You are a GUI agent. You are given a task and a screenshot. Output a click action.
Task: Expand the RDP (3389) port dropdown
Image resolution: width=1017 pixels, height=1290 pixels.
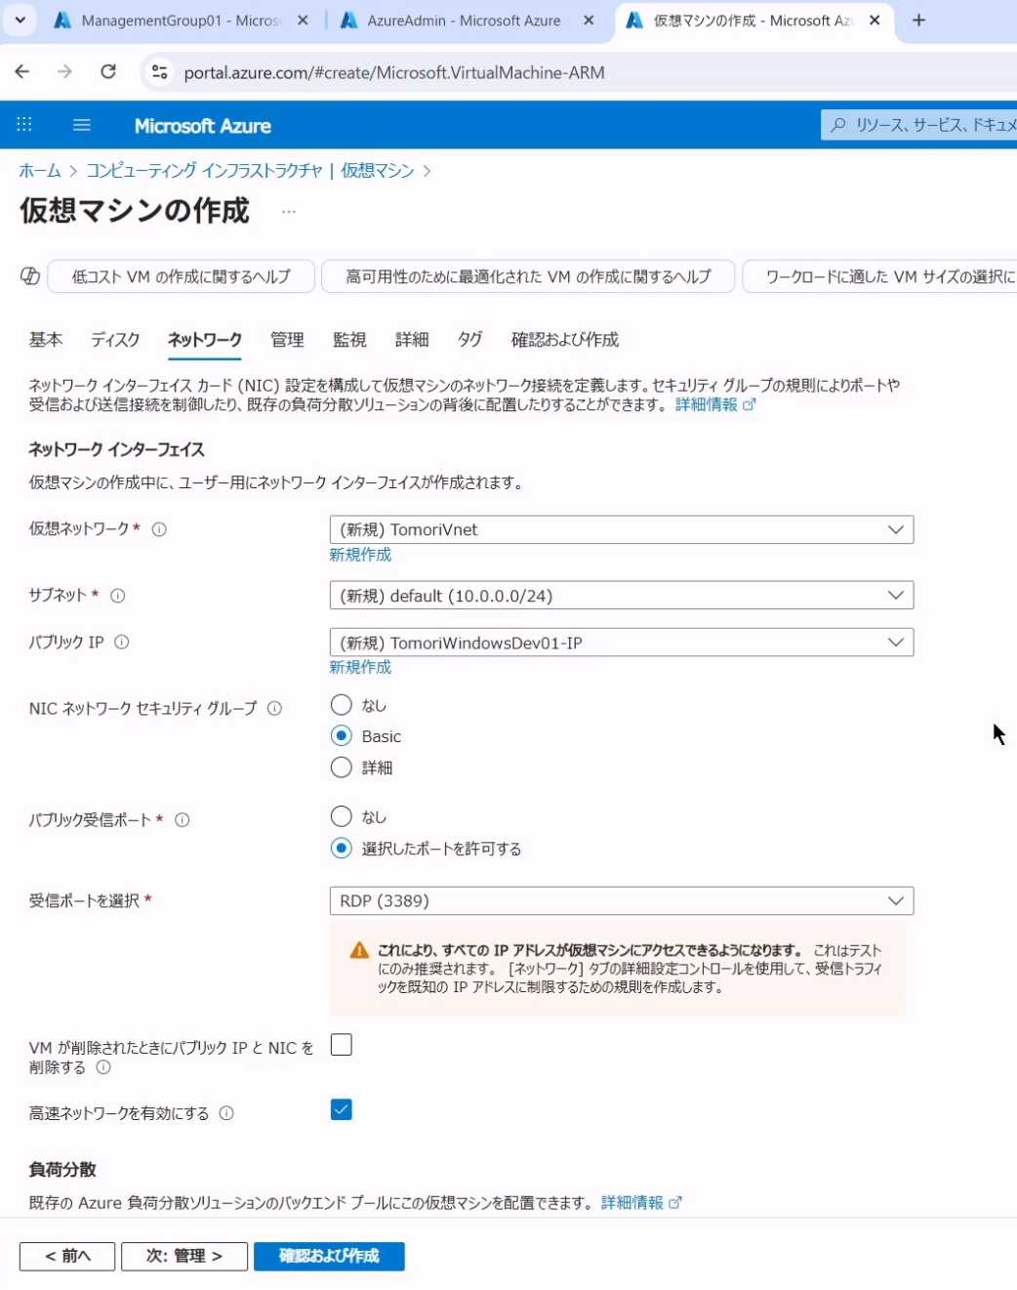[621, 900]
